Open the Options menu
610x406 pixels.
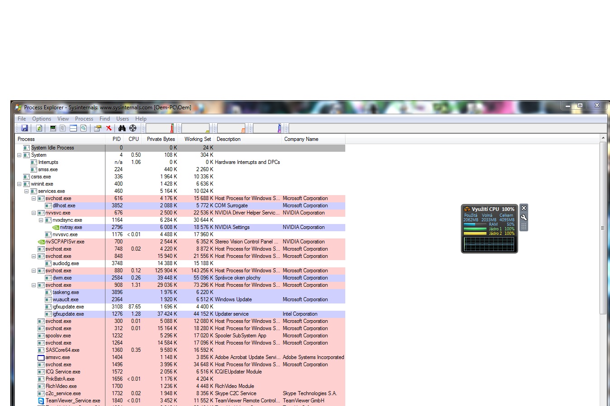point(42,119)
